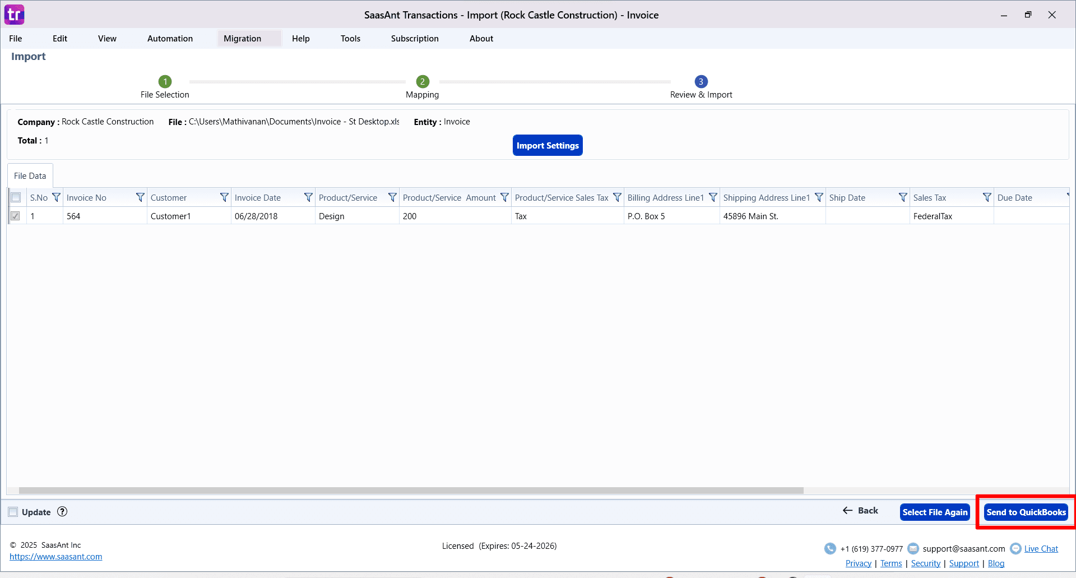Viewport: 1076px width, 578px height.
Task: Click step 3 Review & Import circle
Action: [x=701, y=81]
